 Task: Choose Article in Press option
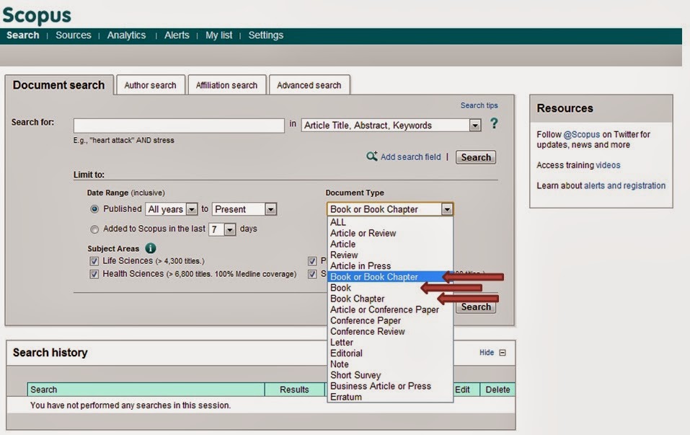tap(390, 266)
